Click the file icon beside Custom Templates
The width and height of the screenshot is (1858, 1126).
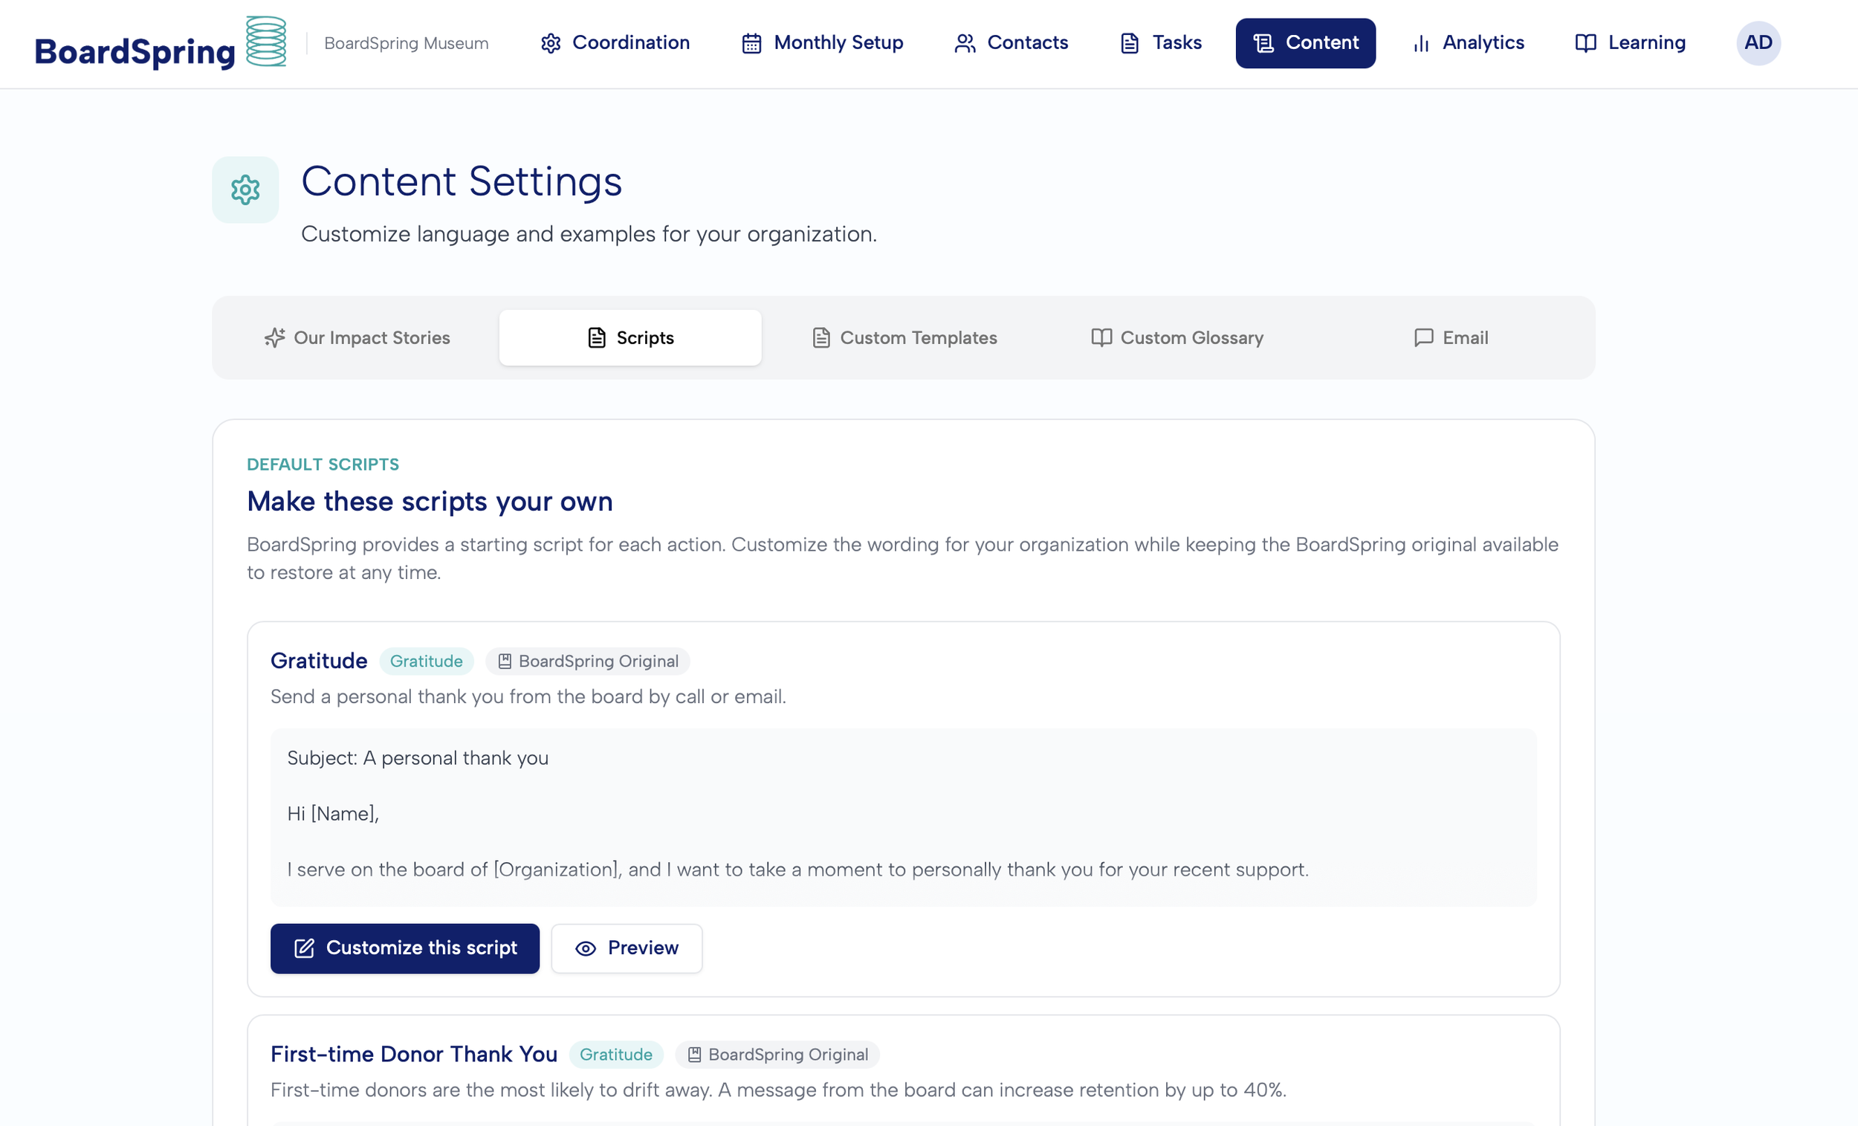[821, 338]
